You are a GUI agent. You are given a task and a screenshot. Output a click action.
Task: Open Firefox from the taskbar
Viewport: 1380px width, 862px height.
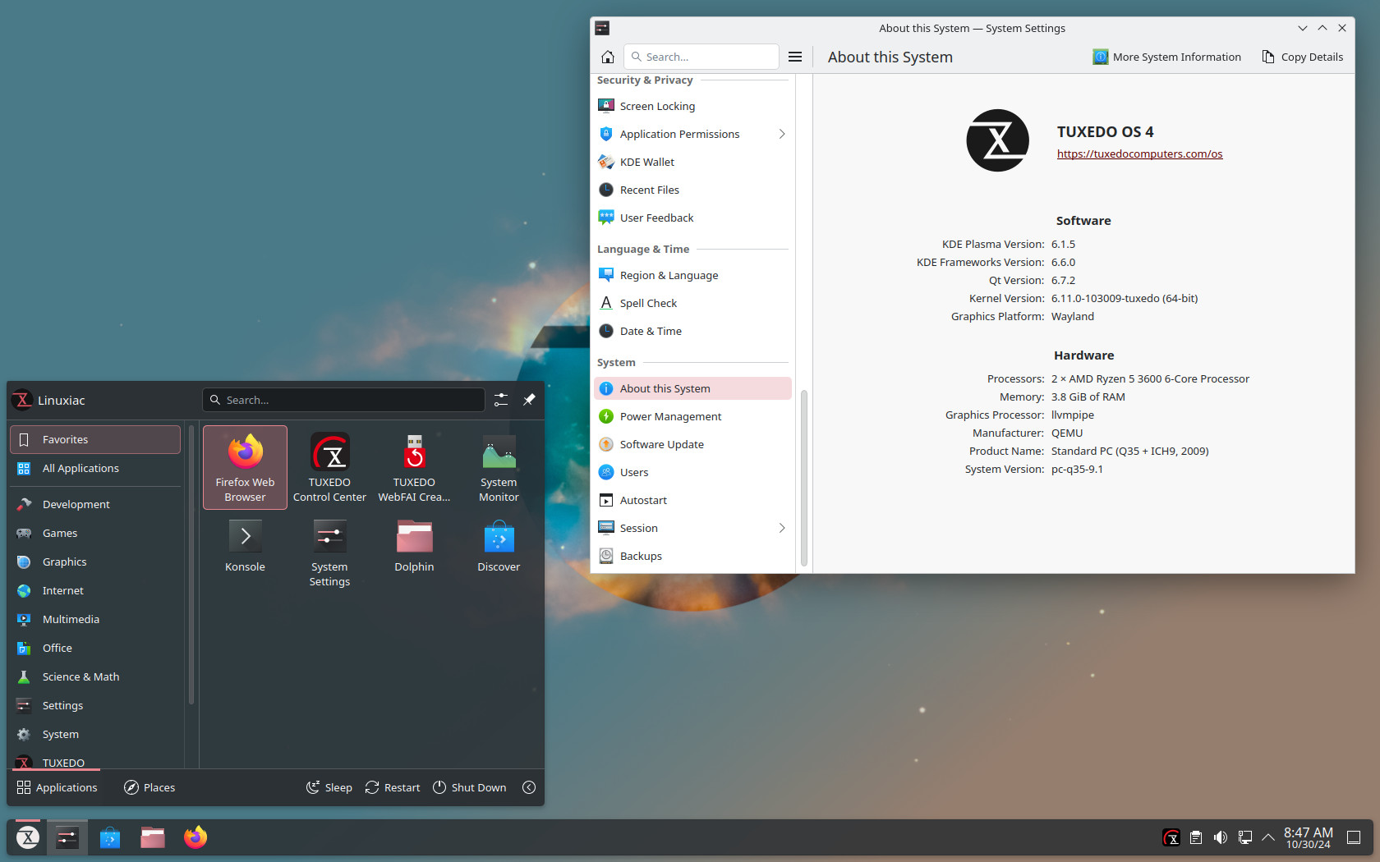tap(195, 837)
